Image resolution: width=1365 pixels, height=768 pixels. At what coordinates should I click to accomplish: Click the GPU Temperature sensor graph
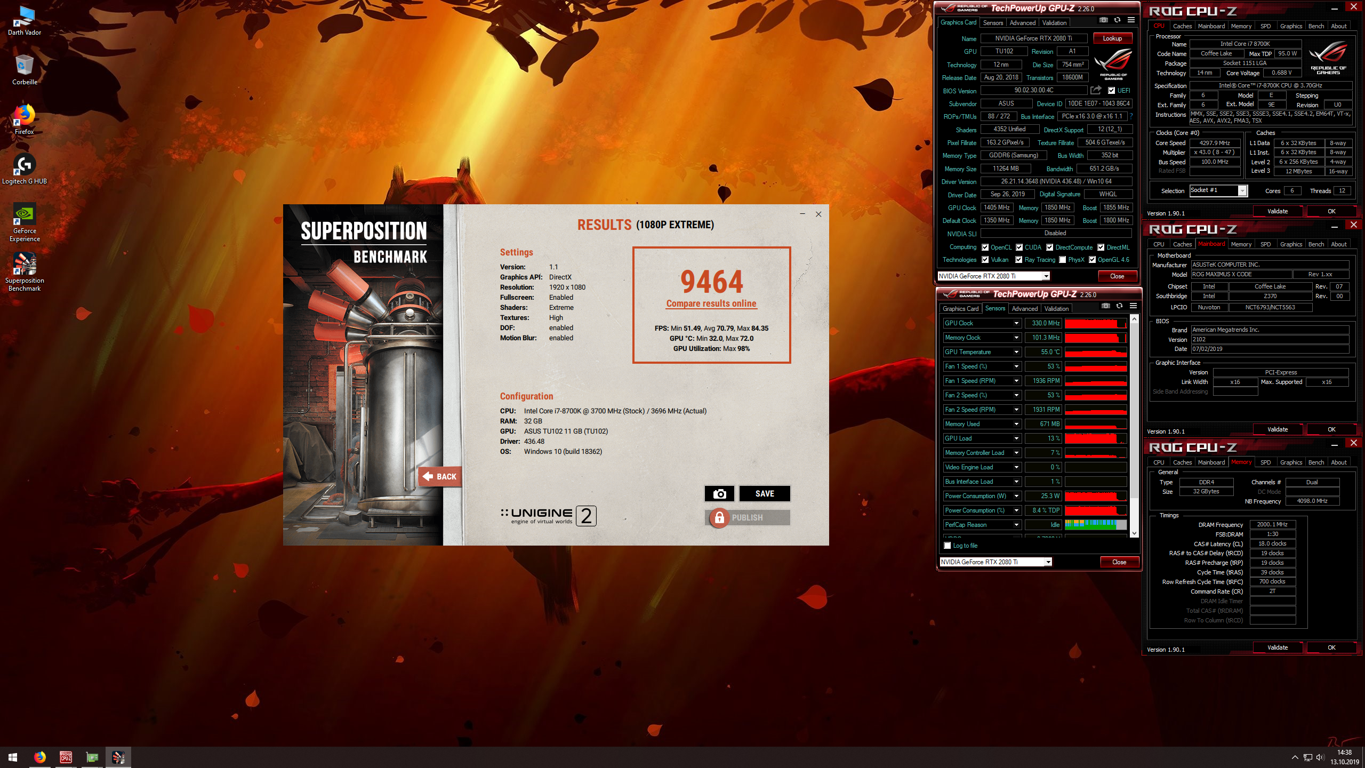1096,352
